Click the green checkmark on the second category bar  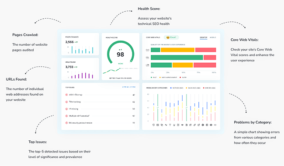coord(158,108)
